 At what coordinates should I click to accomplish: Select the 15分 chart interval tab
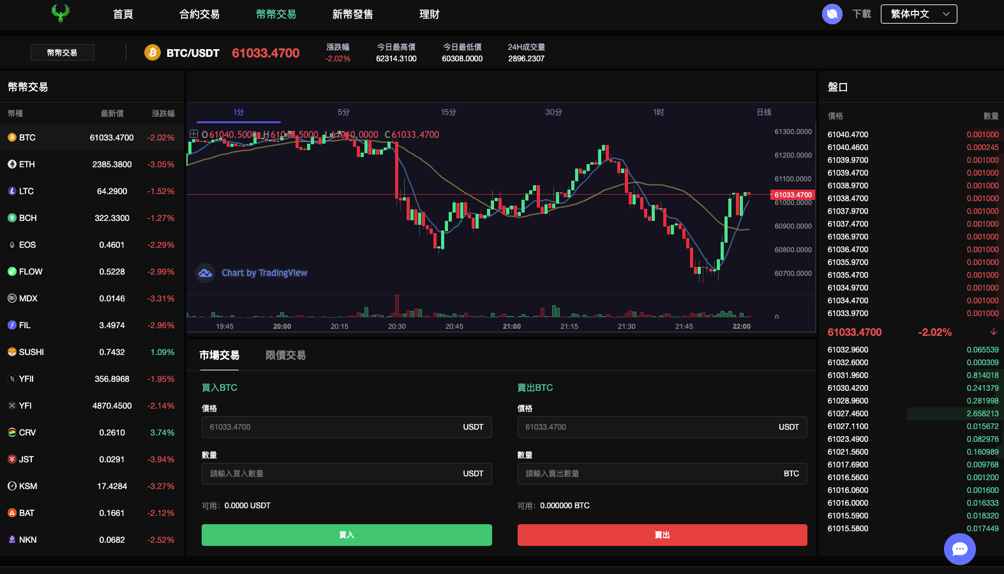pyautogui.click(x=448, y=112)
